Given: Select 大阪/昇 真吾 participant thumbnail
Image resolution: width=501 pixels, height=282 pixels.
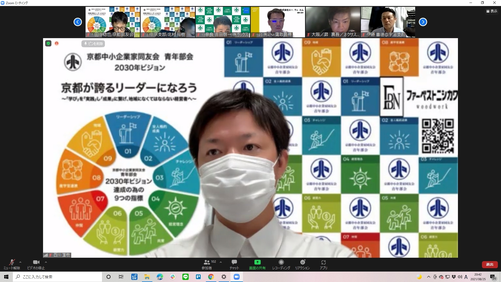Looking at the screenshot, I should click(x=333, y=22).
